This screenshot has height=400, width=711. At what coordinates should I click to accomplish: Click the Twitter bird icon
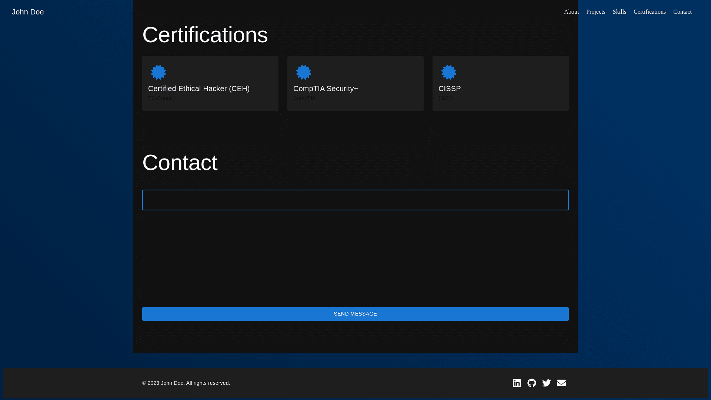coord(546,383)
